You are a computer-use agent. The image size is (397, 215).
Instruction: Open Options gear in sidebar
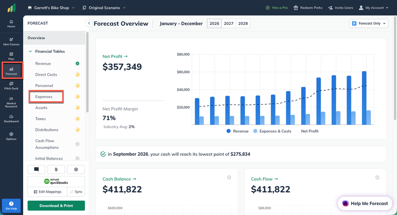(x=11, y=136)
